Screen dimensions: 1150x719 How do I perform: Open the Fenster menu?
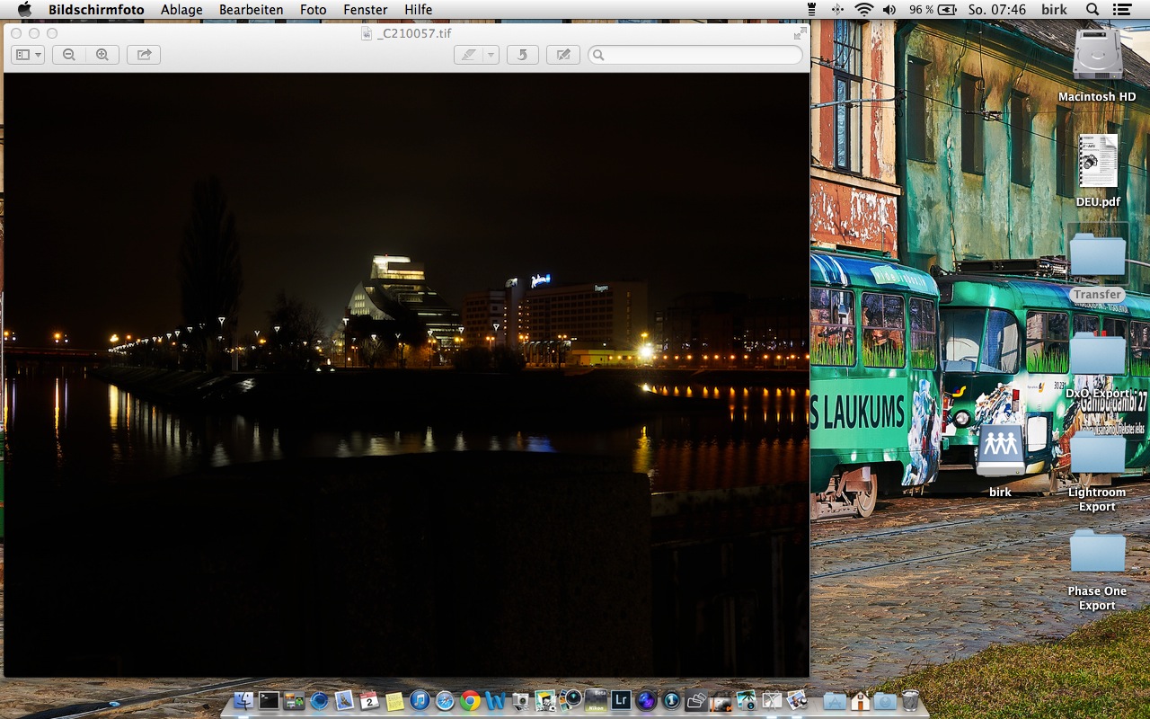pyautogui.click(x=366, y=10)
